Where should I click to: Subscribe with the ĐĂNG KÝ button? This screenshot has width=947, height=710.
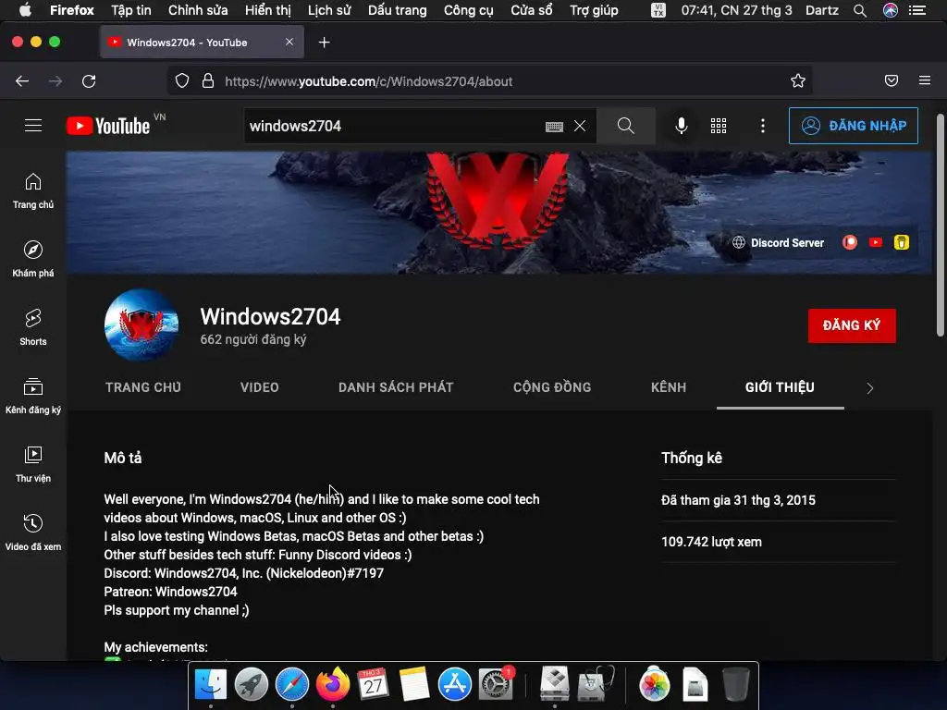coord(852,325)
